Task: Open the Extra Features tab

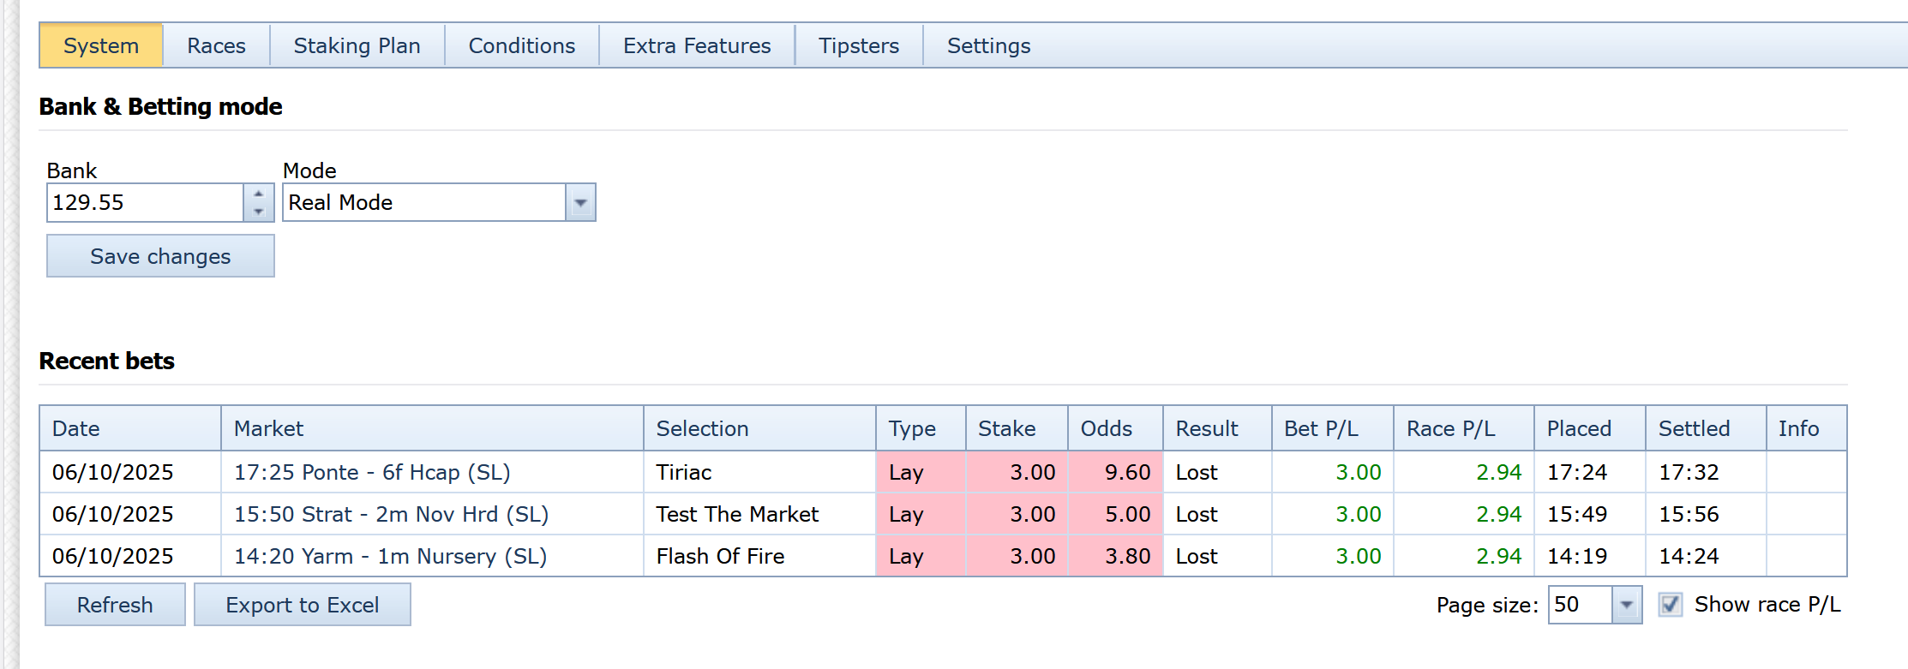Action: coord(696,46)
